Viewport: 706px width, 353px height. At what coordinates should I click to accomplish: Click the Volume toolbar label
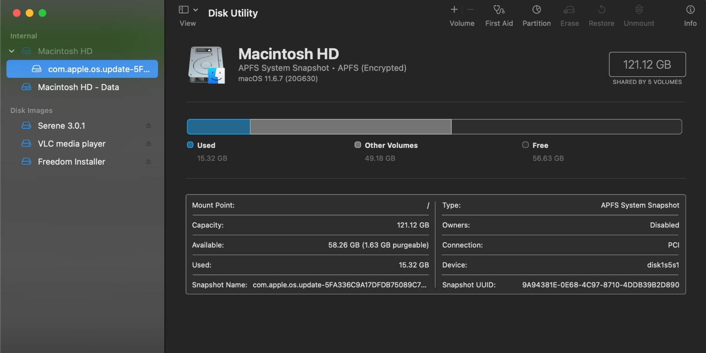462,23
